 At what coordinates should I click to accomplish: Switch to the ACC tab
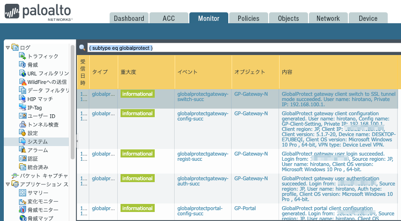169,18
